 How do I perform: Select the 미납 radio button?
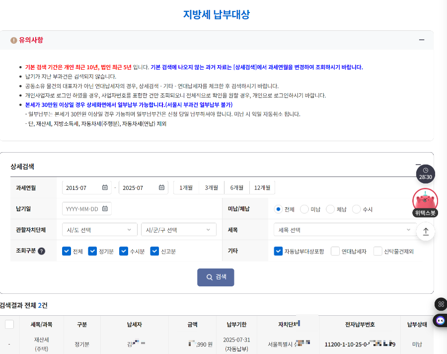click(x=303, y=209)
